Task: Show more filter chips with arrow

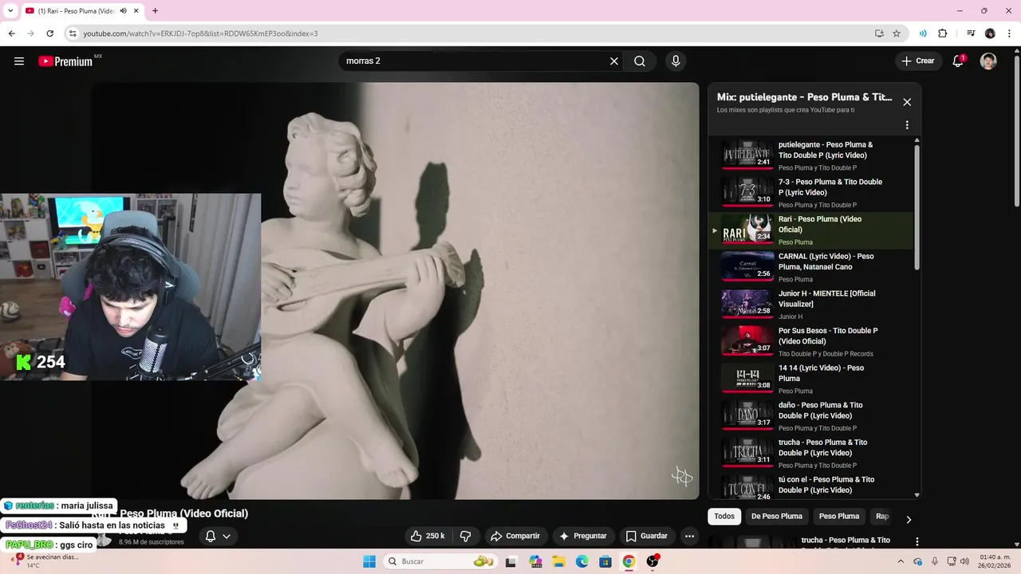Action: [909, 520]
